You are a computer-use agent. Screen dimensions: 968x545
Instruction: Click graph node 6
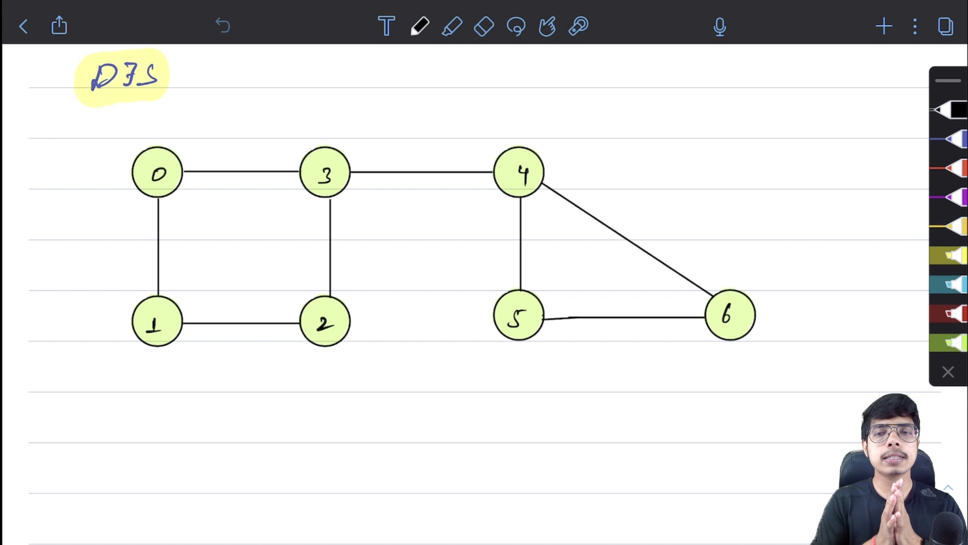[730, 315]
